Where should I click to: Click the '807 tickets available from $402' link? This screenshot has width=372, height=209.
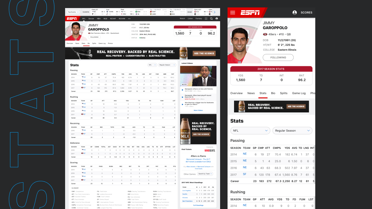coord(198,162)
